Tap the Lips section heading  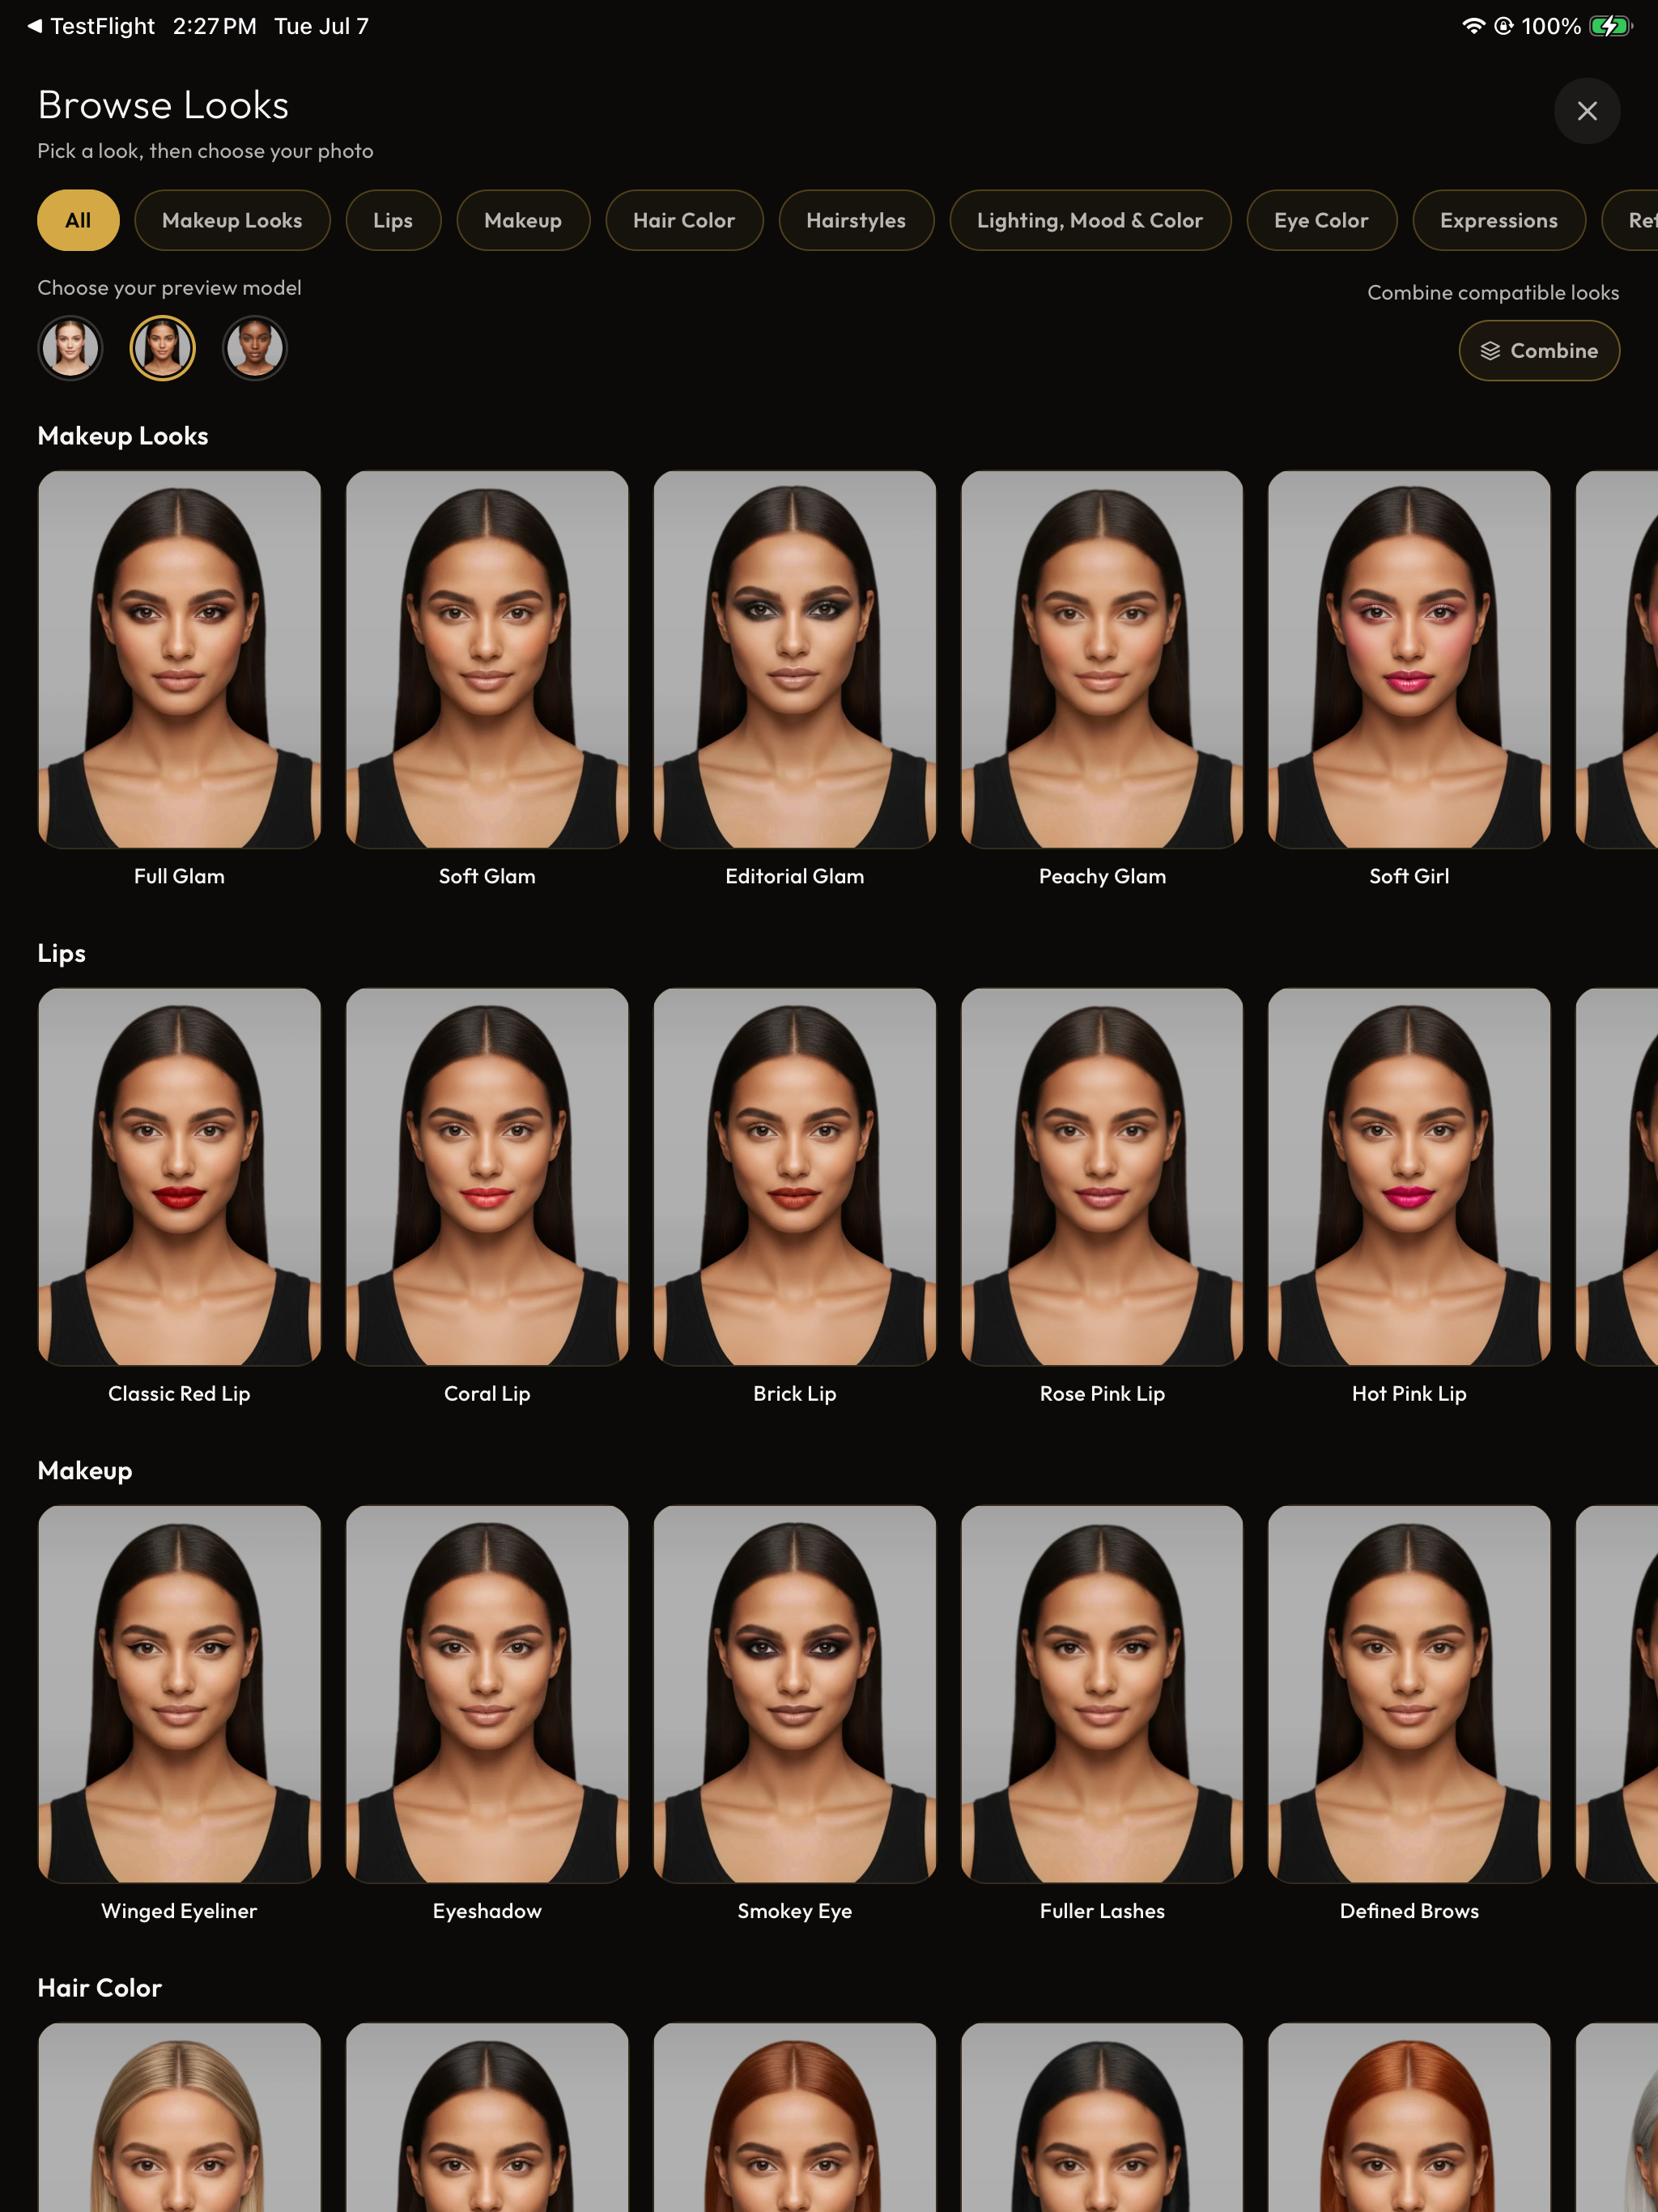(x=61, y=953)
